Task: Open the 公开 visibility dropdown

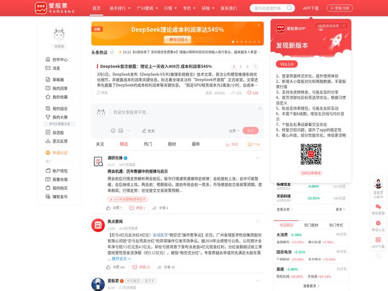Action: tap(234, 130)
